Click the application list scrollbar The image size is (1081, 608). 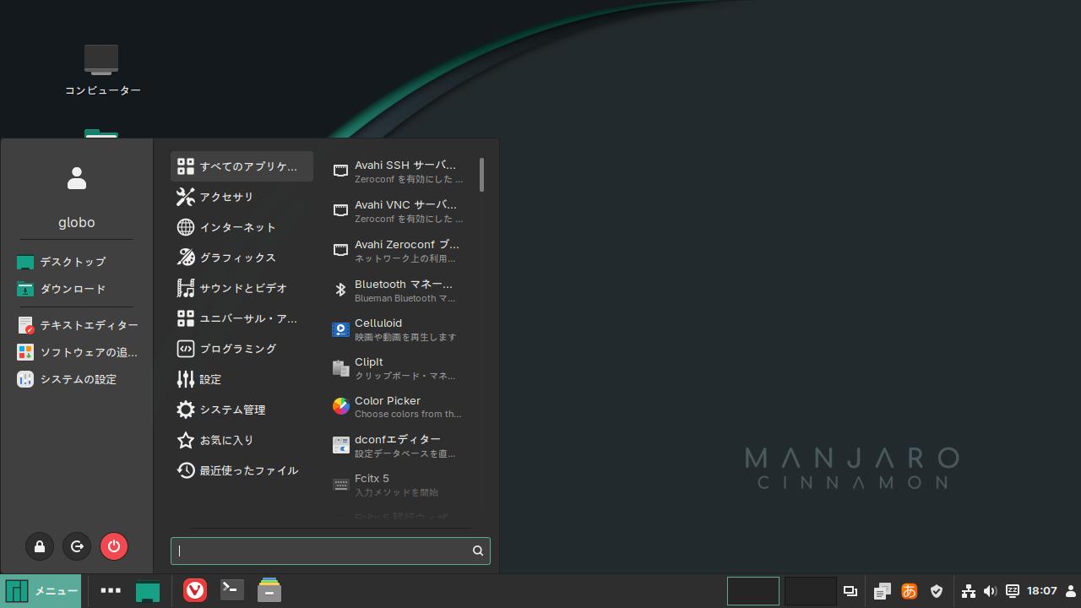(x=481, y=175)
